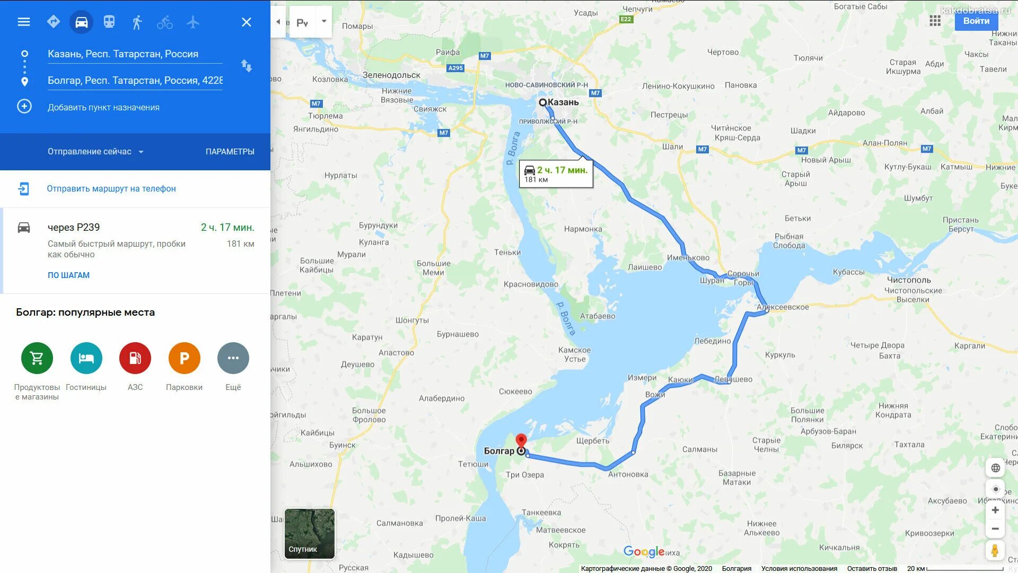Toggle globe view button
This screenshot has width=1018, height=573.
pos(995,468)
